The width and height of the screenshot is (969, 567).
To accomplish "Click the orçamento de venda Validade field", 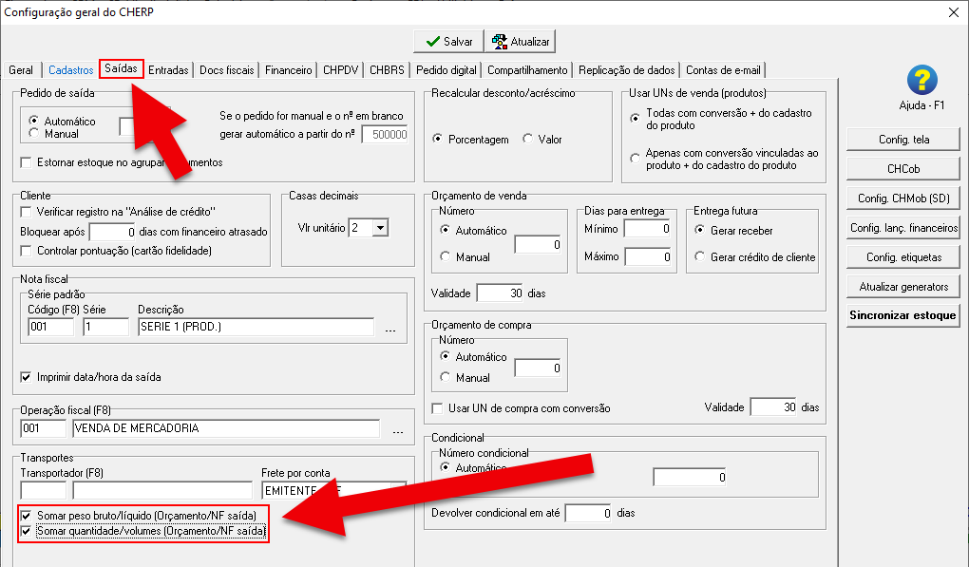I will pyautogui.click(x=499, y=293).
